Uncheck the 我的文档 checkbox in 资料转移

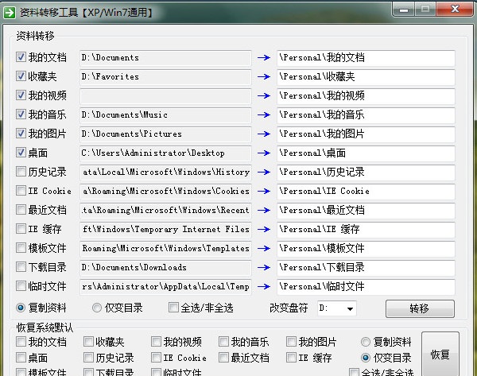[21, 57]
